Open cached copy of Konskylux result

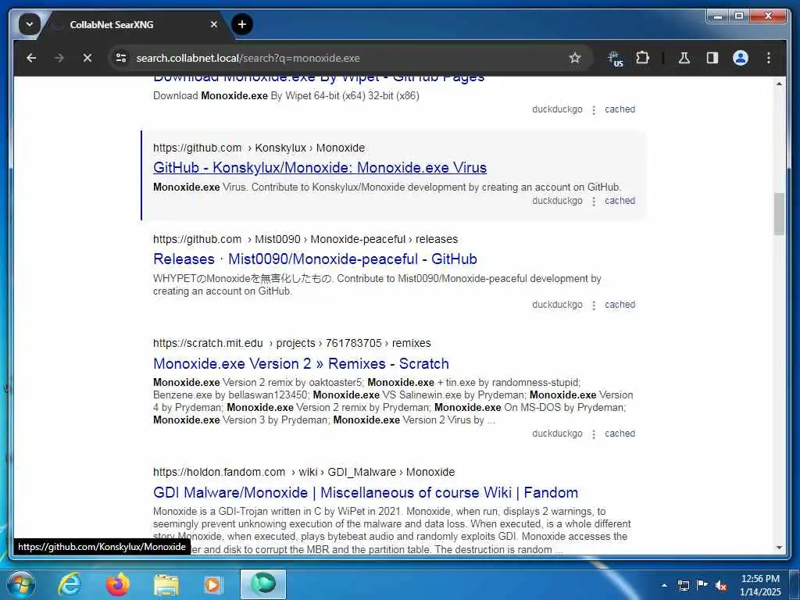tap(620, 201)
